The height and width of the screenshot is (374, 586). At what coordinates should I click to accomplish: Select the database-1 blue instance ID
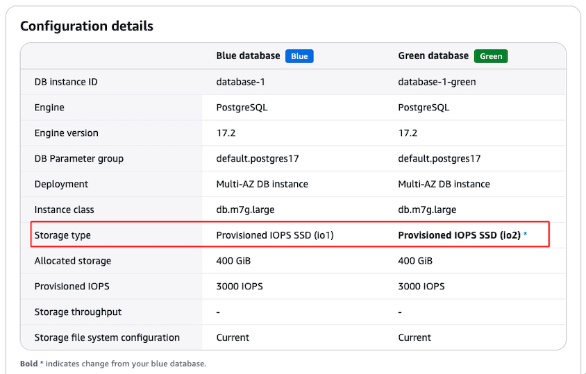(240, 82)
